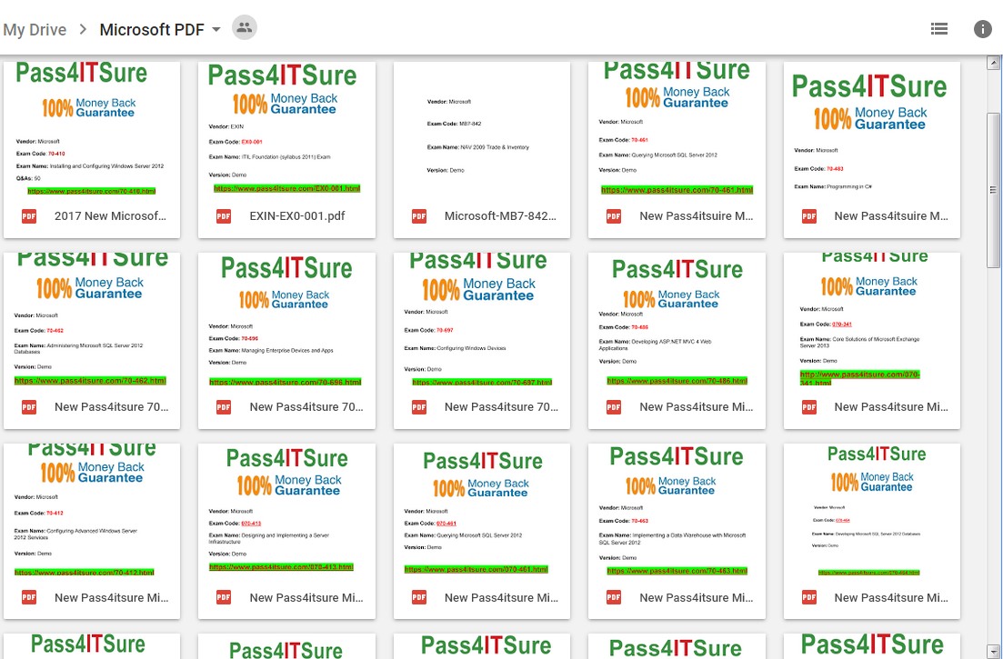Click PDF icon on the 070-461 card
This screenshot has height=659, width=1003.
[x=419, y=597]
